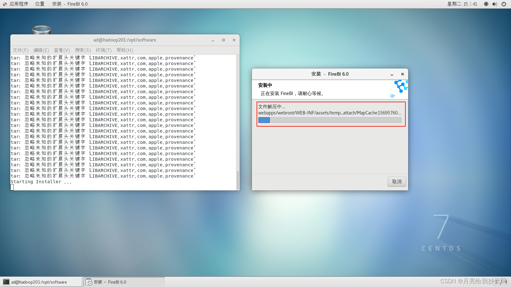Click the terminal cursor prompt block
The image size is (511, 287).
point(12,187)
